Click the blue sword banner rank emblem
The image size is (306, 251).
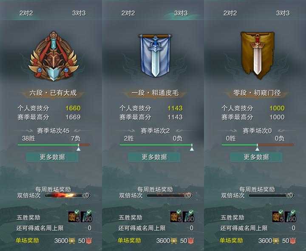click(155, 55)
